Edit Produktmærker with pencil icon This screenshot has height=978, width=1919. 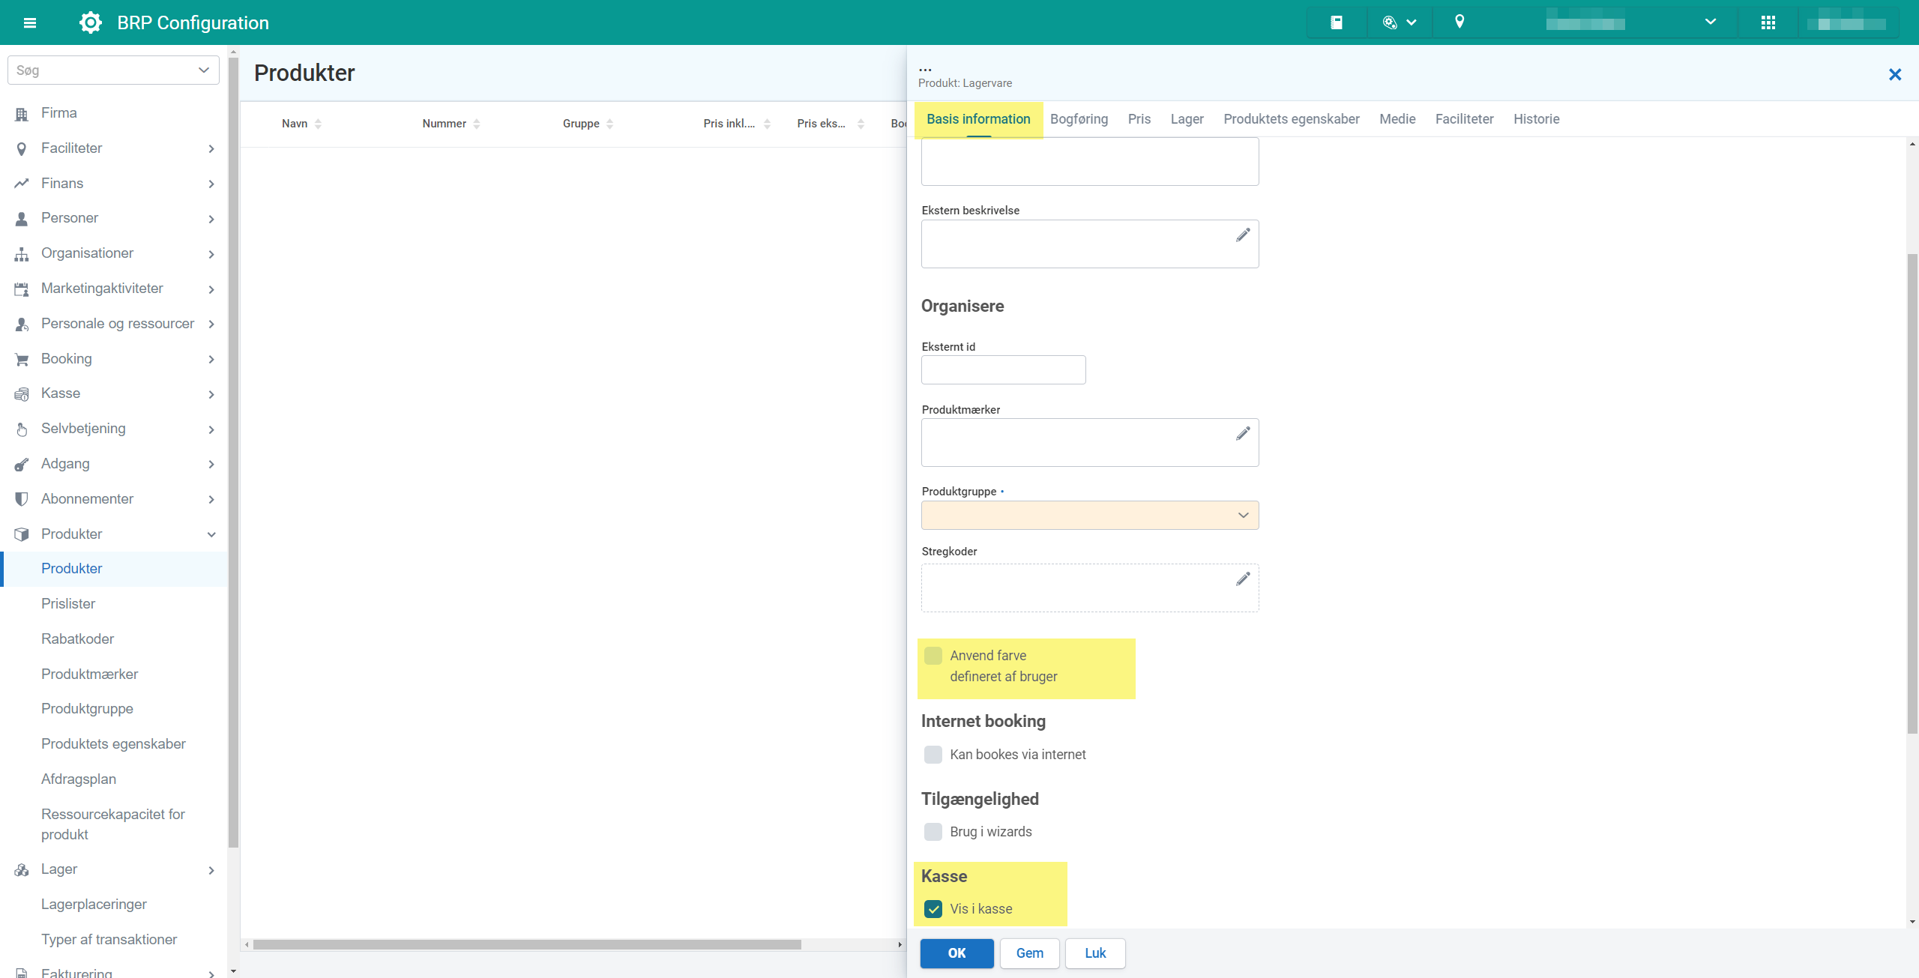(1243, 434)
